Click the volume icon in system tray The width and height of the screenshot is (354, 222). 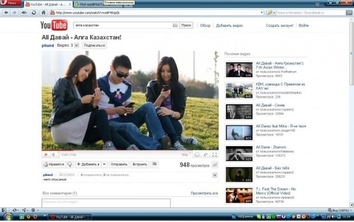coord(333,217)
